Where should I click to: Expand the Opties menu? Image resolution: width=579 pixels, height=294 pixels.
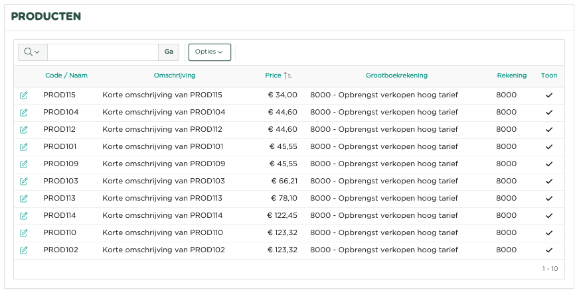[x=209, y=52]
